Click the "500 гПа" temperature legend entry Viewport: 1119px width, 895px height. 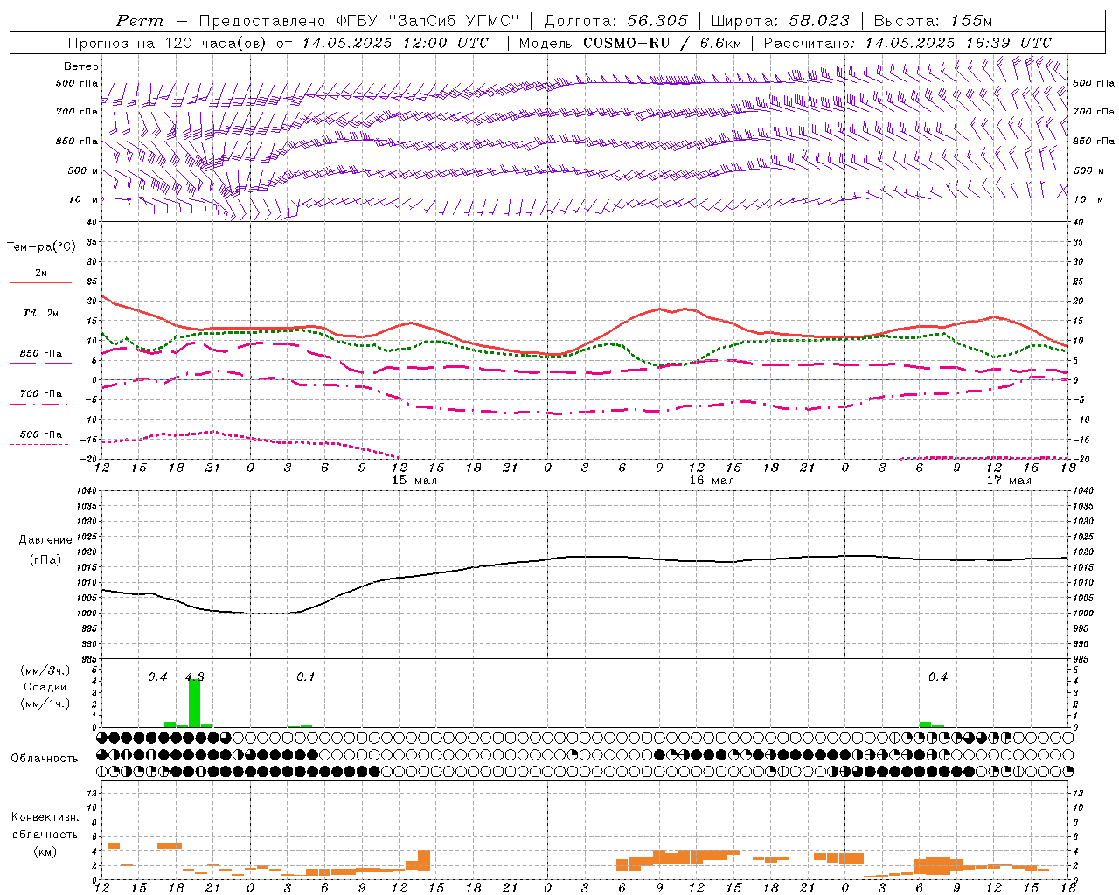click(x=41, y=434)
